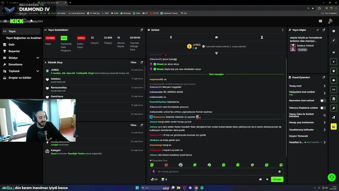Viewport: 339px width, 191px height.
Task: Open Droplar ve ödüller page
Action: click(x=21, y=78)
